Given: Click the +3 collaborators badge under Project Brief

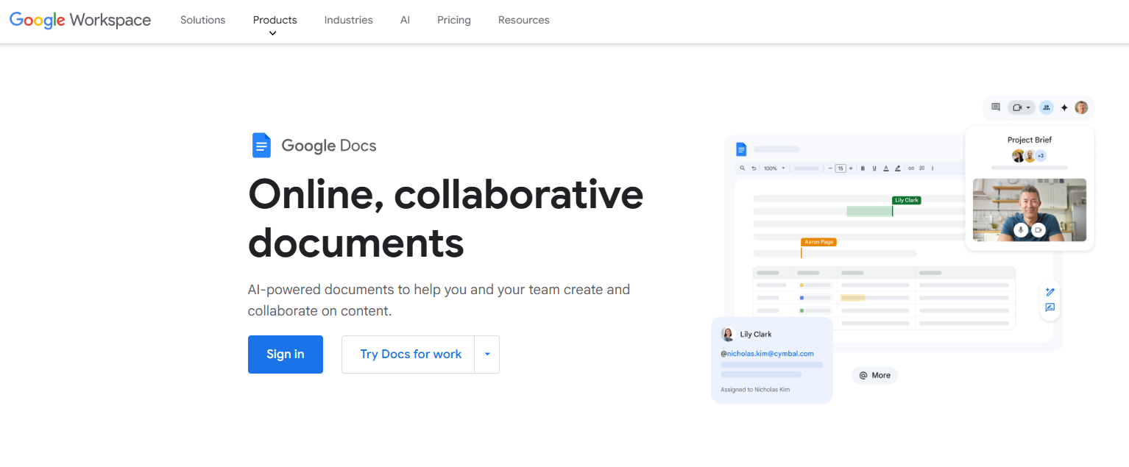Looking at the screenshot, I should (x=1041, y=156).
